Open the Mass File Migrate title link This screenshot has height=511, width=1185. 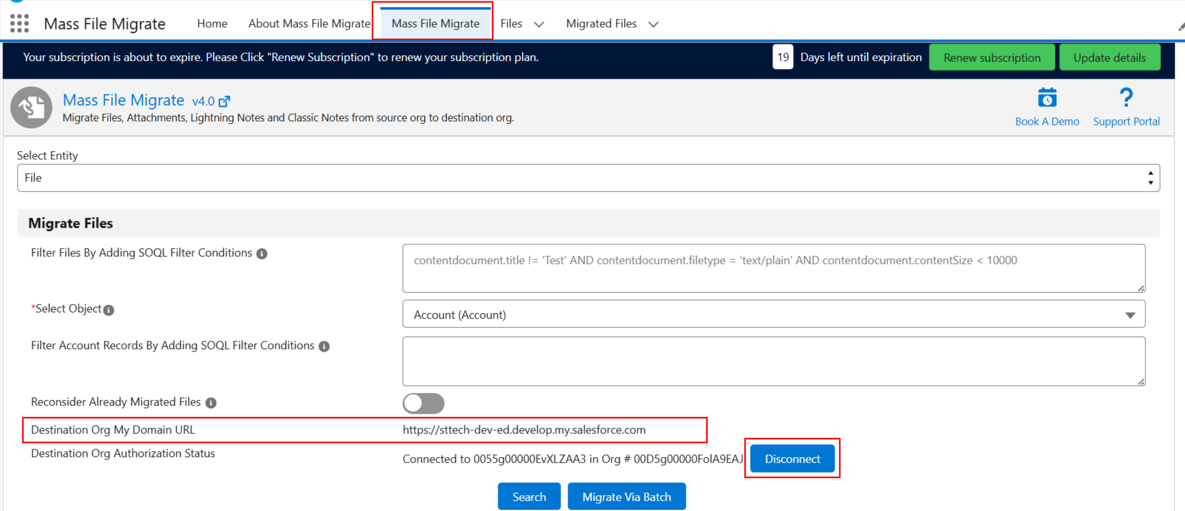pos(123,100)
